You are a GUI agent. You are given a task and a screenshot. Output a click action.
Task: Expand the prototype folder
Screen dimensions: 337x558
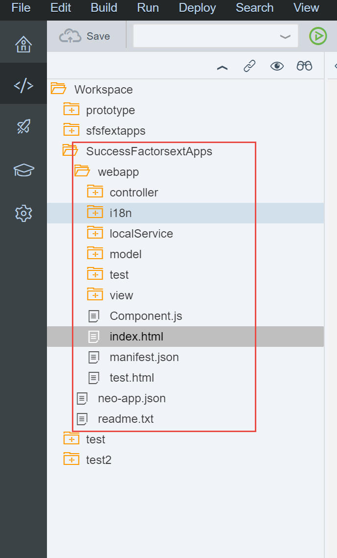[x=71, y=109]
